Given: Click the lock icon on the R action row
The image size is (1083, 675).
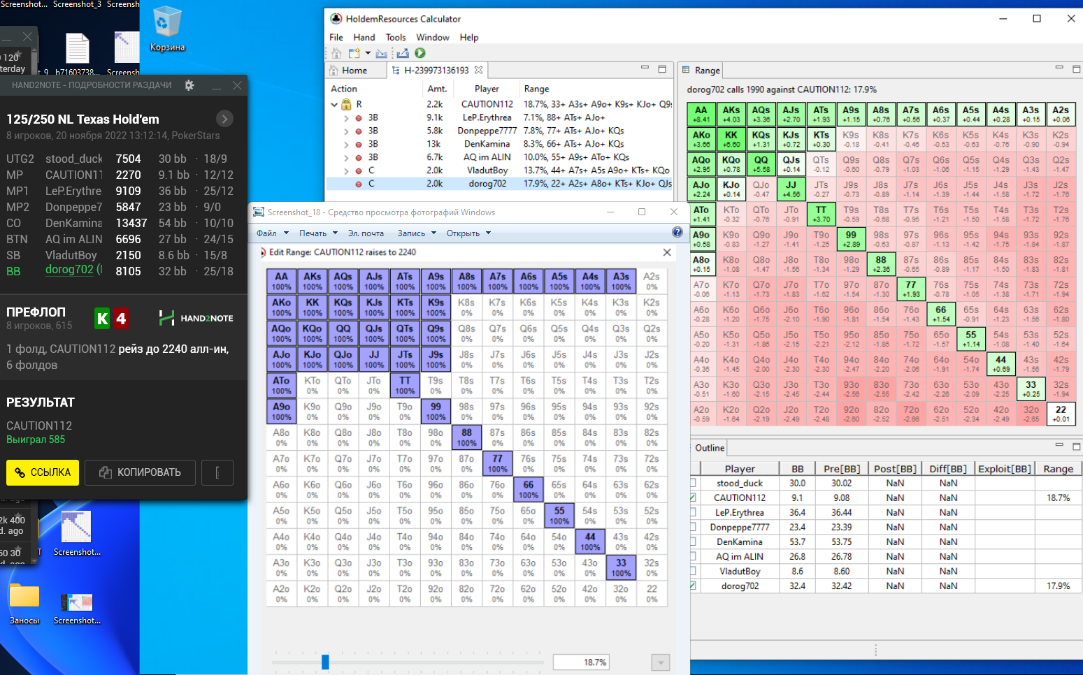Looking at the screenshot, I should pyautogui.click(x=346, y=104).
